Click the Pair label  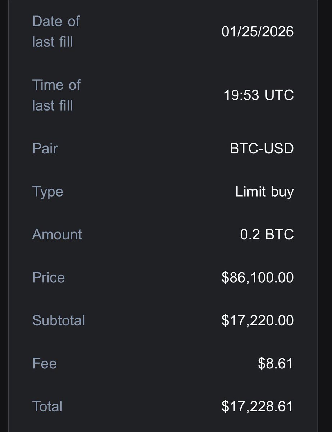coord(45,148)
